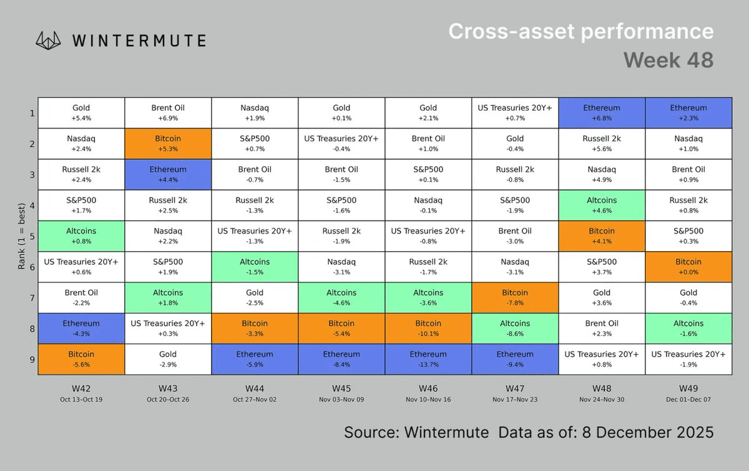Image resolution: width=749 pixels, height=471 pixels.
Task: Click the Rank (1 = best) axis label
Action: tap(22, 236)
